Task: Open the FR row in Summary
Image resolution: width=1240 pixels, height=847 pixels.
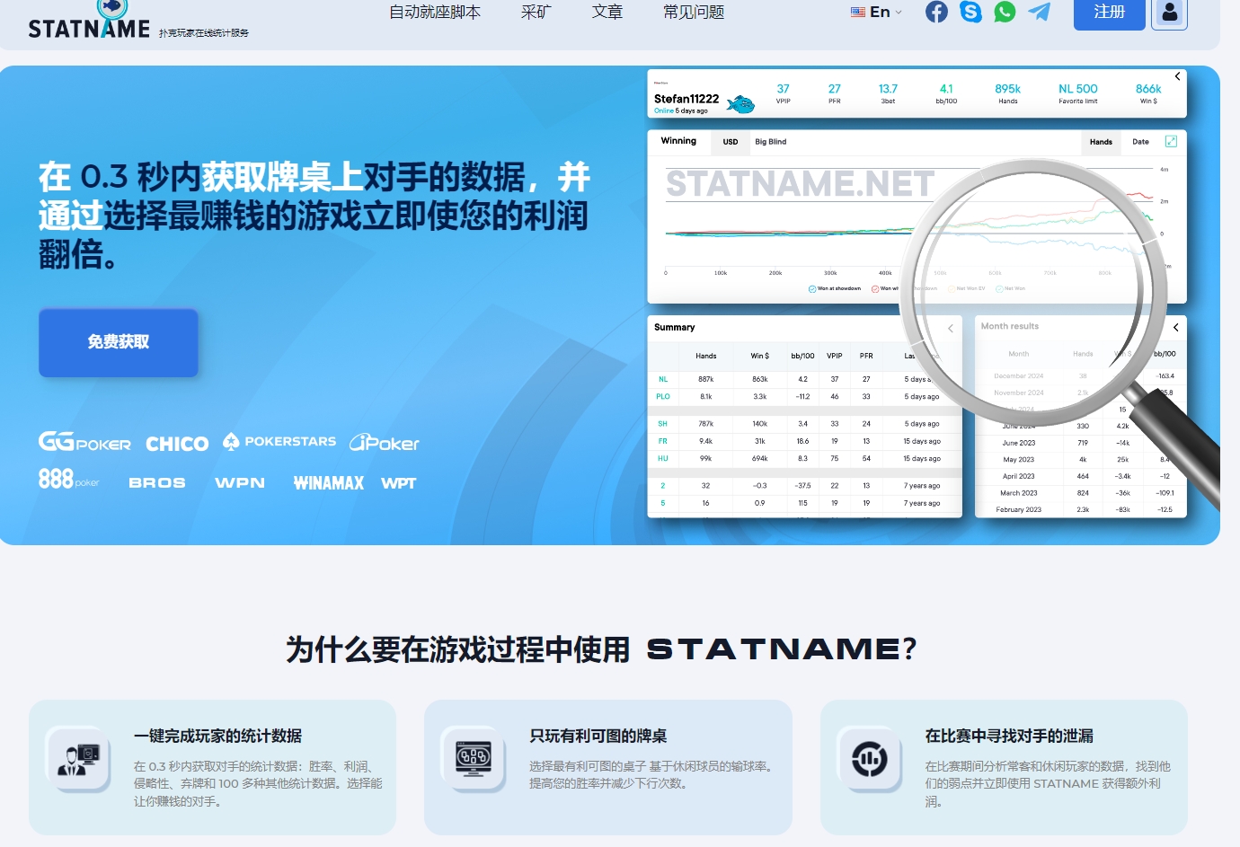Action: pyautogui.click(x=804, y=441)
